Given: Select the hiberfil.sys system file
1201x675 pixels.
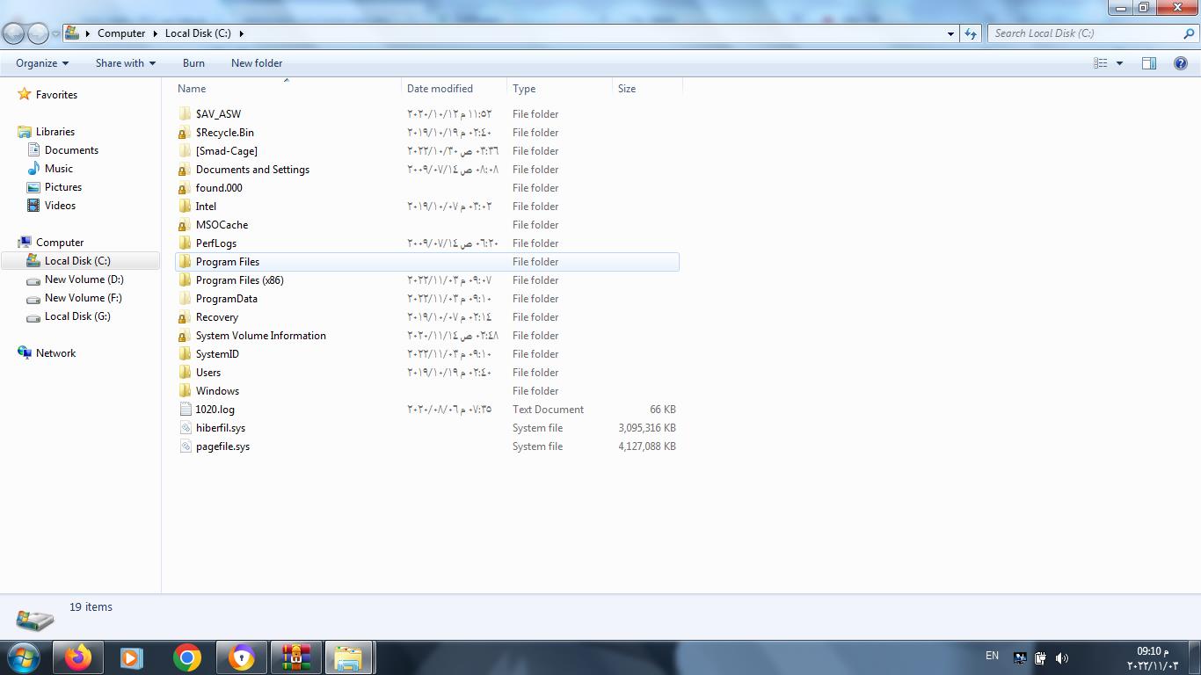Looking at the screenshot, I should [221, 428].
